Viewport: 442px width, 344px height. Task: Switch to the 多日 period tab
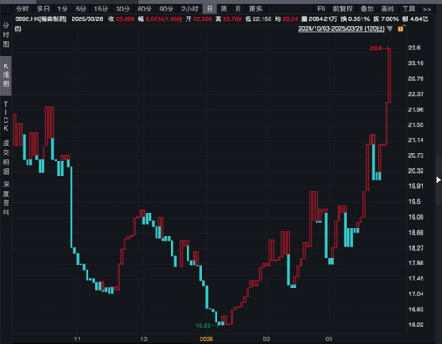(43, 9)
